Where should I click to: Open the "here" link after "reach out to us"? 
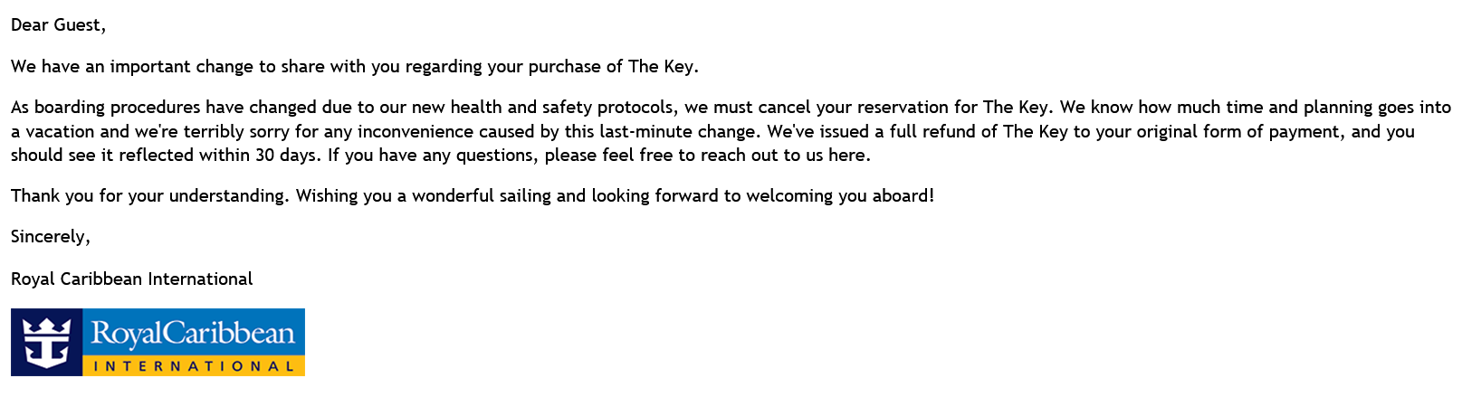coord(847,155)
